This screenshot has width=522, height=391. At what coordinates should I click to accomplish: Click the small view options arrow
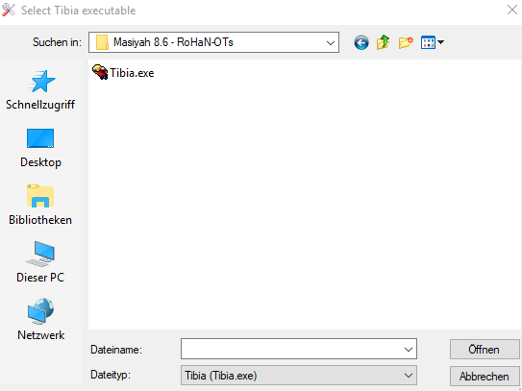pyautogui.click(x=441, y=42)
